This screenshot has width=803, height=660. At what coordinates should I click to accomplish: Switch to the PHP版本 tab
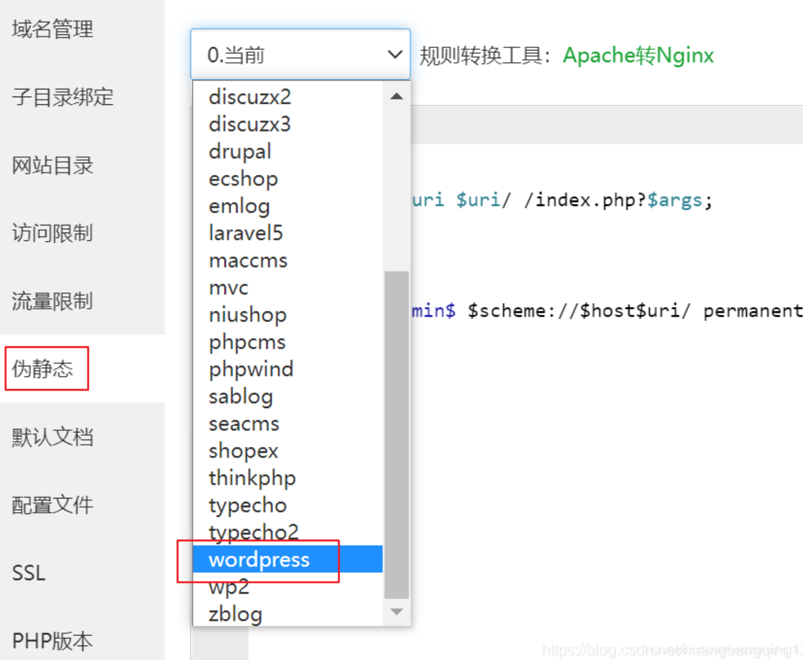point(53,641)
